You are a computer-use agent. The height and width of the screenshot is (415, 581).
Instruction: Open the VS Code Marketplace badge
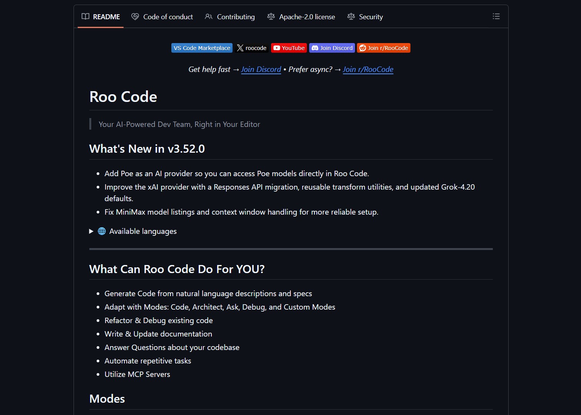pyautogui.click(x=202, y=48)
